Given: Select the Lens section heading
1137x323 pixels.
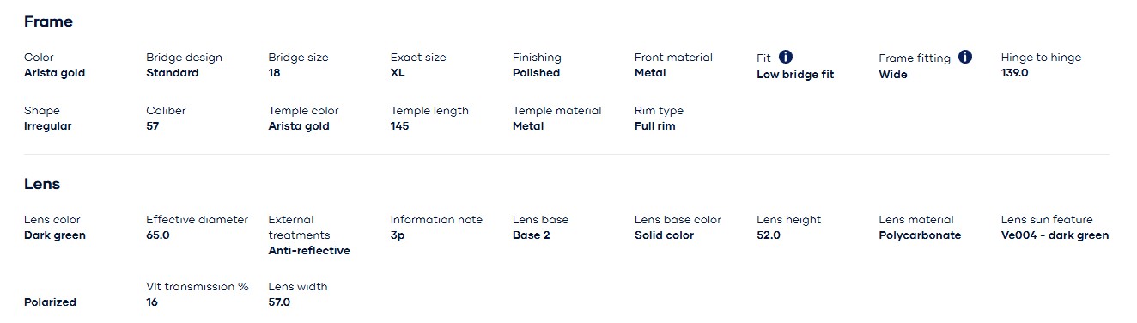Looking at the screenshot, I should (42, 184).
